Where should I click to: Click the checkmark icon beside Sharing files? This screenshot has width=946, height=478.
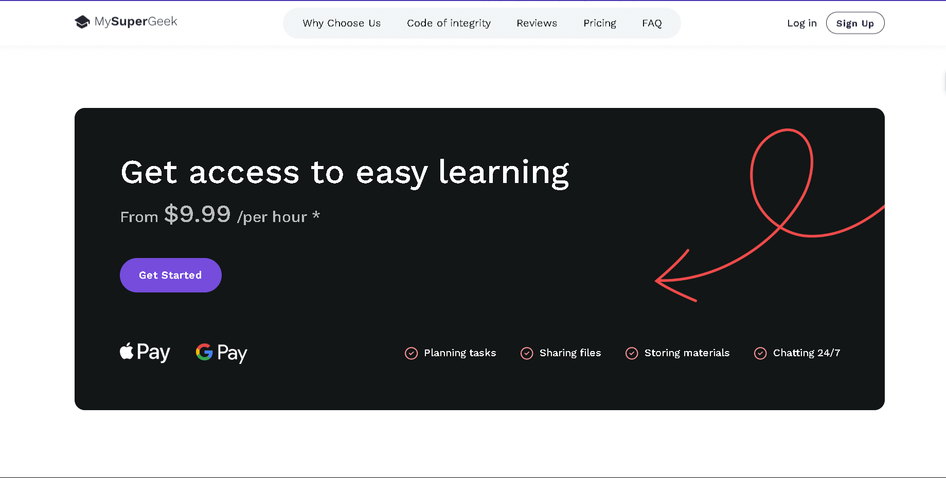coord(527,353)
